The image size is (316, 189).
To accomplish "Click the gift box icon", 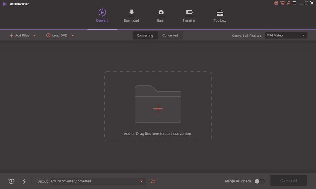I will (x=276, y=3).
